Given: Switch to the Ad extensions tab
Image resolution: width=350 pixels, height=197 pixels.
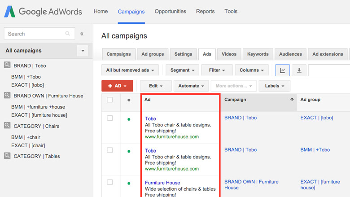Looking at the screenshot, I should pos(328,54).
